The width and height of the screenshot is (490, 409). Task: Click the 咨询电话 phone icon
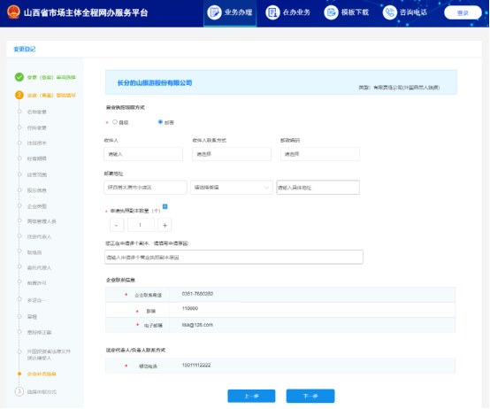(390, 12)
